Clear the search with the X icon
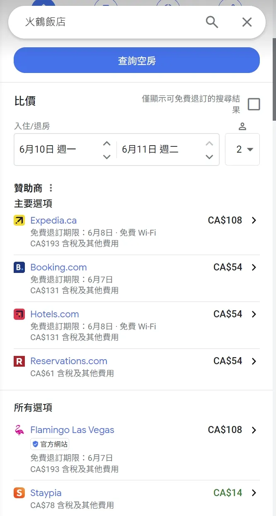 (247, 22)
